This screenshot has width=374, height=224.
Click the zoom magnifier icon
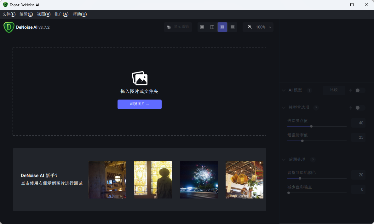pos(250,27)
